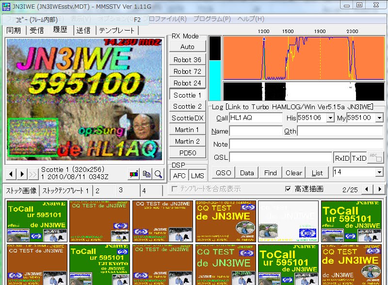Select Martin 1 RX mode

coord(187,130)
